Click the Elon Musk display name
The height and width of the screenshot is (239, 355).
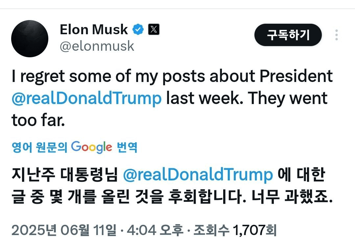94,30
